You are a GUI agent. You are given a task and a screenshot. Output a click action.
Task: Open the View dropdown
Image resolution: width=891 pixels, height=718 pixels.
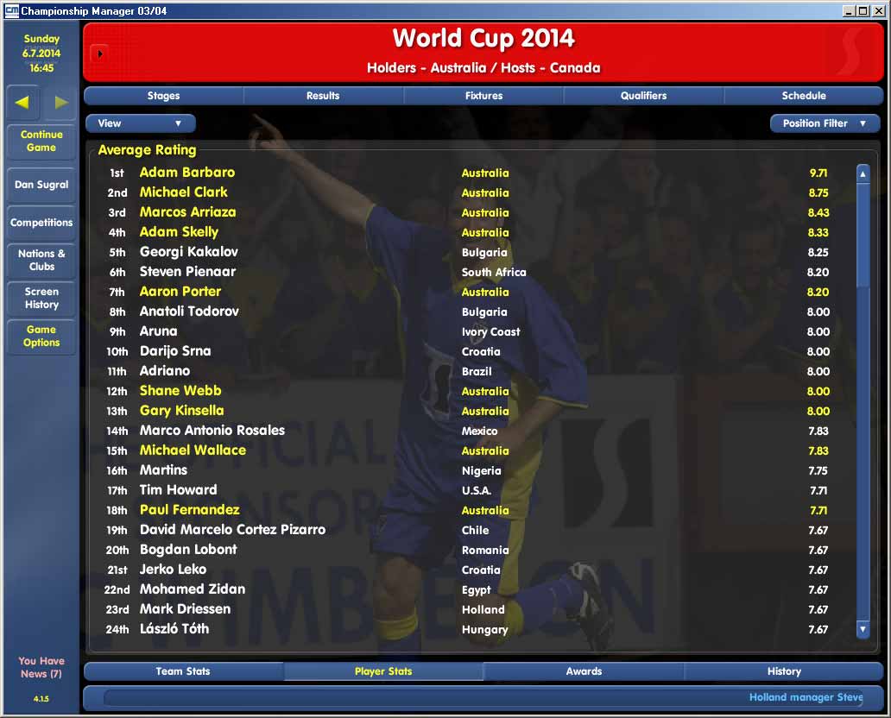pyautogui.click(x=141, y=123)
